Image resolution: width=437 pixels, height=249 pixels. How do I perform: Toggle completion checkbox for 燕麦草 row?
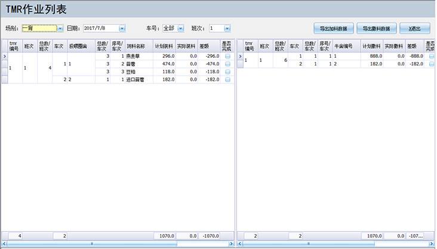tap(227, 56)
